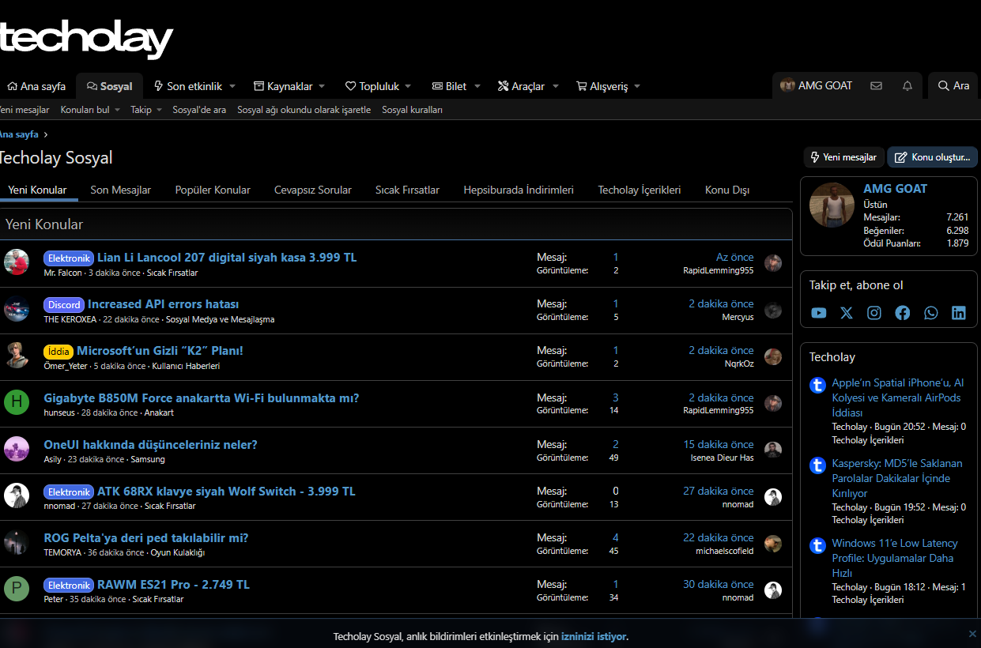The height and width of the screenshot is (648, 981).
Task: Click the 15 dakika önce timestamp
Action: [x=719, y=444]
